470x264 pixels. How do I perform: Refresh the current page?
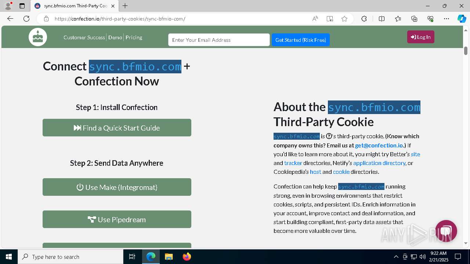click(x=26, y=19)
